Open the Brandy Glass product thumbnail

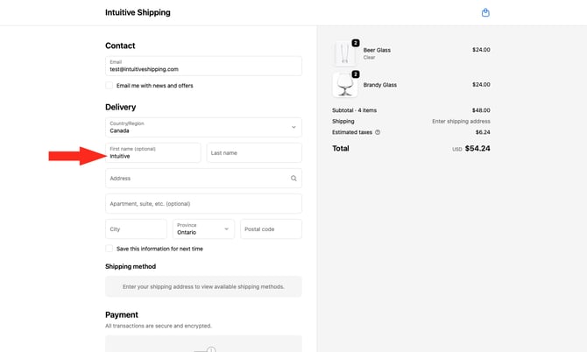point(344,85)
